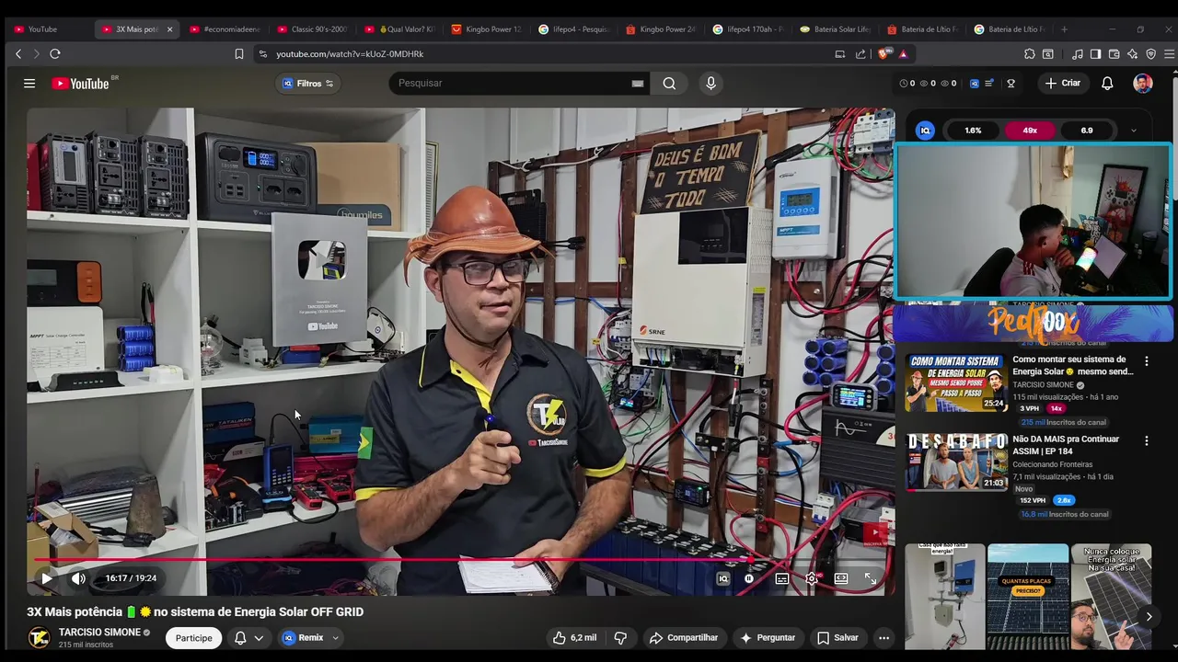Open YouTube notifications bell in header
The height and width of the screenshot is (662, 1178).
1107,84
